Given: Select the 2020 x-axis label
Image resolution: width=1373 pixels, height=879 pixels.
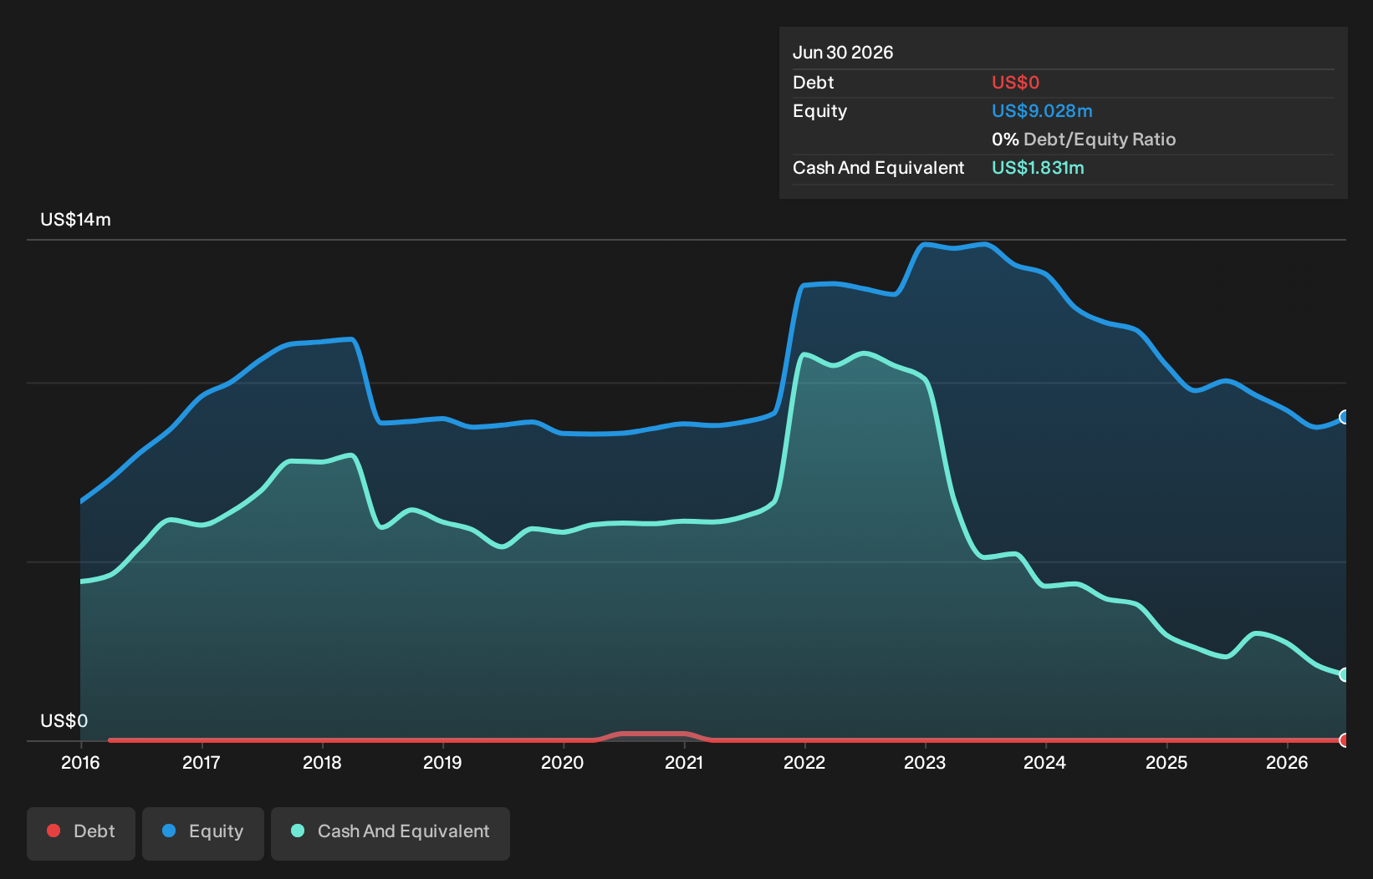Looking at the screenshot, I should tap(563, 762).
